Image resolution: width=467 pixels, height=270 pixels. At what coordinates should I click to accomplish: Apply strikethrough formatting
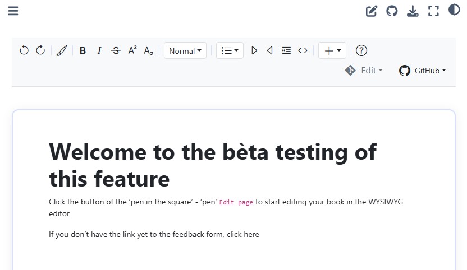point(116,50)
